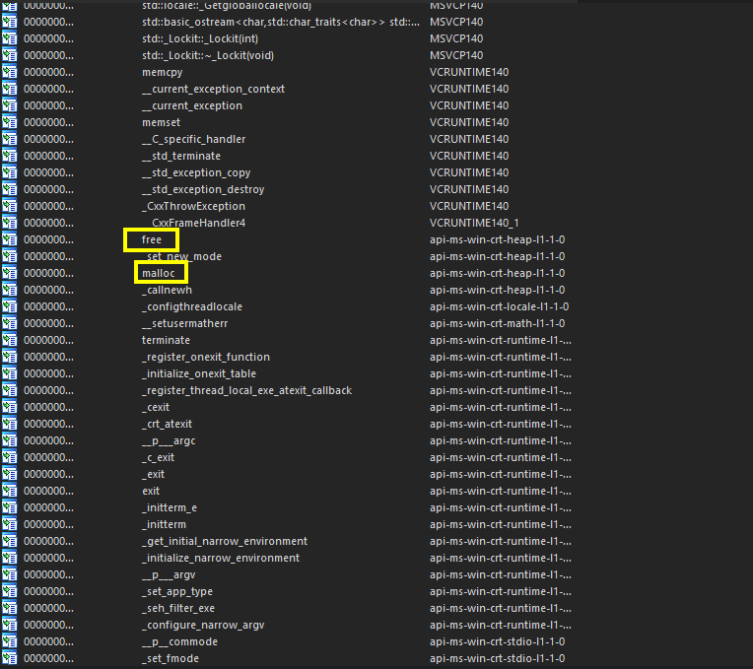Click the import icon beside __p___argv
The image size is (753, 669).
[10, 574]
